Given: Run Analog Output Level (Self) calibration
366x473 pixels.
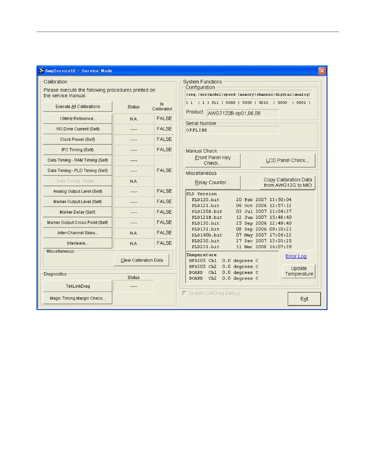Looking at the screenshot, I should [x=78, y=191].
